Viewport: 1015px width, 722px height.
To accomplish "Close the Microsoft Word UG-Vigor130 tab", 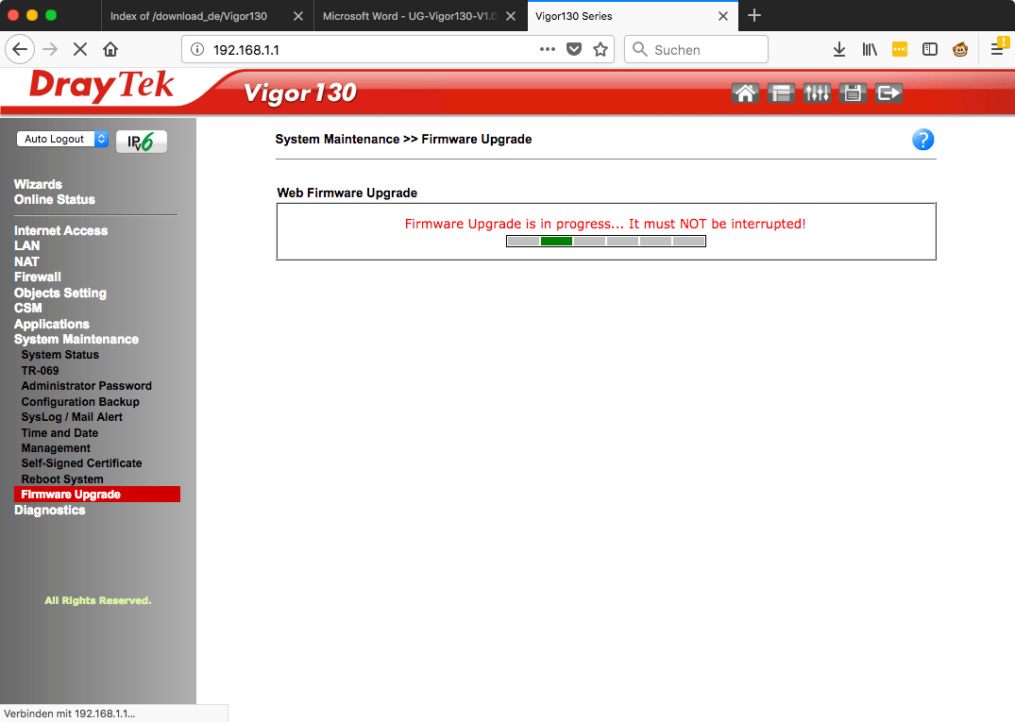I will point(511,16).
